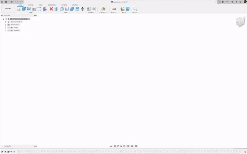This screenshot has height=154, width=247.
Task: Expand the Analysis node
Action: point(6,30)
